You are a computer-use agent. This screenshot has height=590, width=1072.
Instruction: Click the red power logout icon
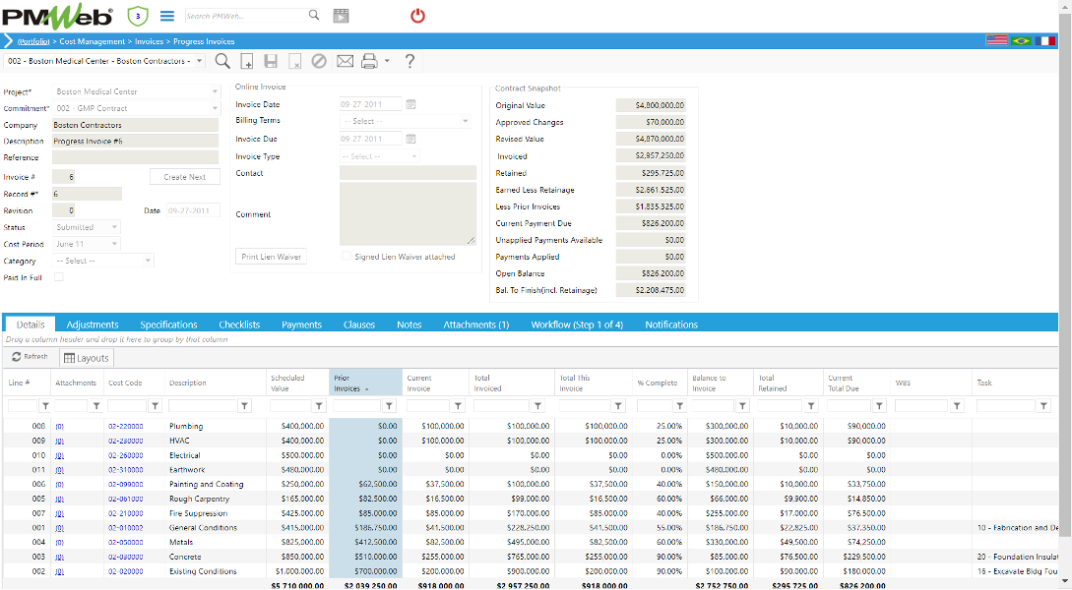(x=417, y=16)
